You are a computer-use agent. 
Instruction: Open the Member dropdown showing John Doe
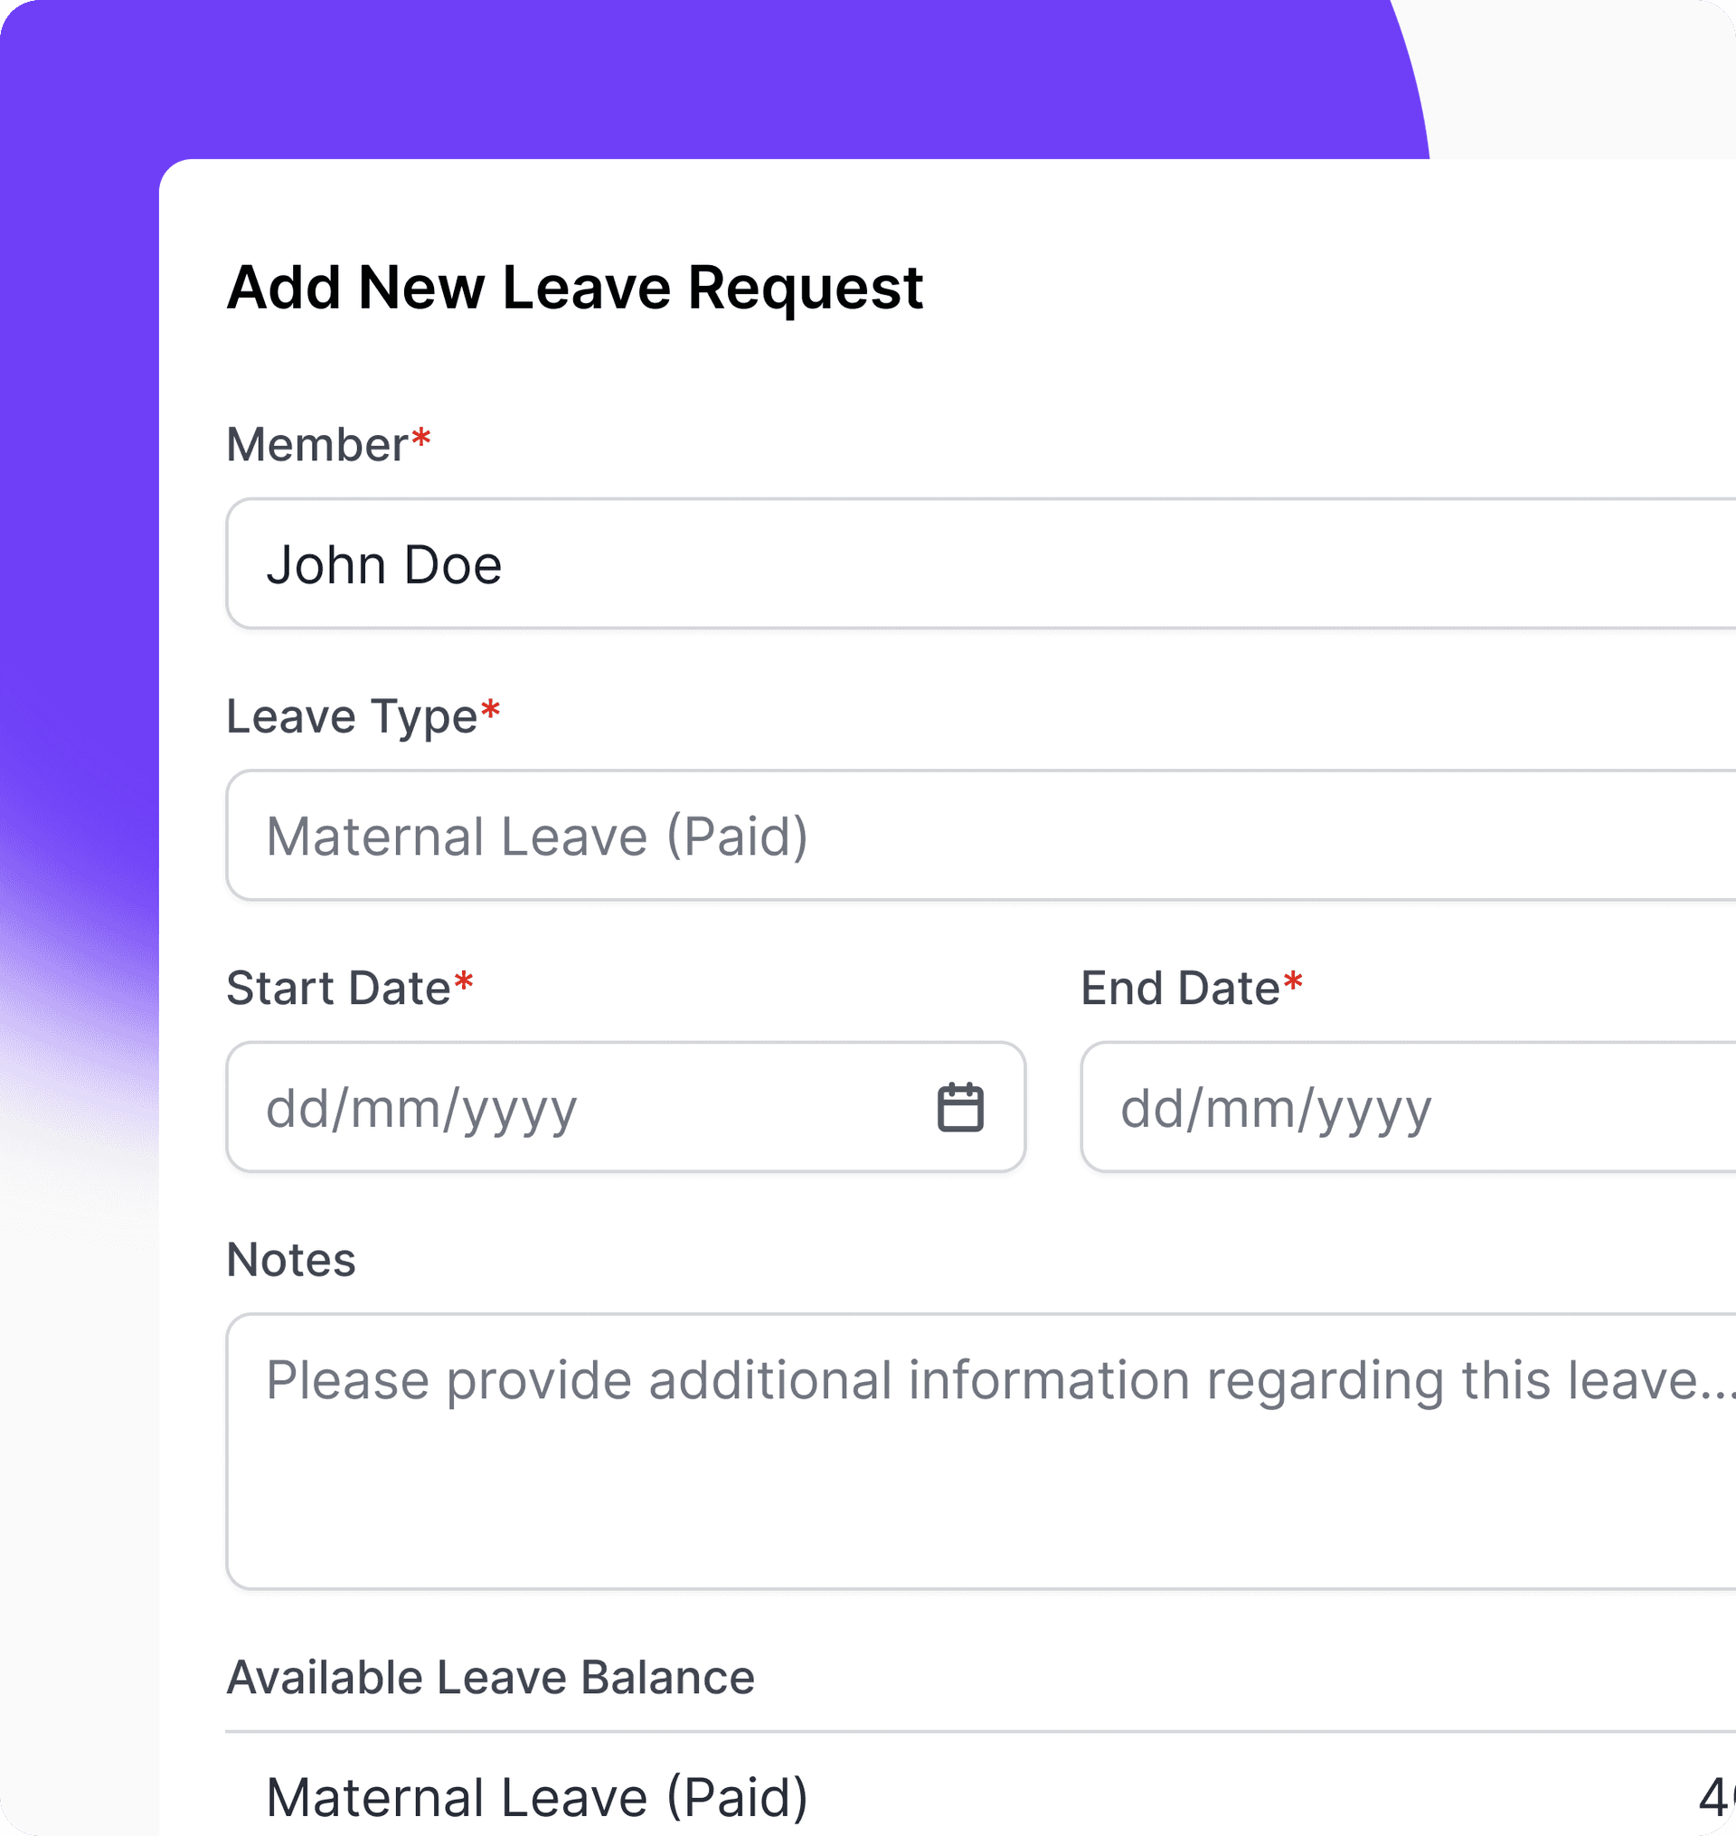[x=981, y=563]
